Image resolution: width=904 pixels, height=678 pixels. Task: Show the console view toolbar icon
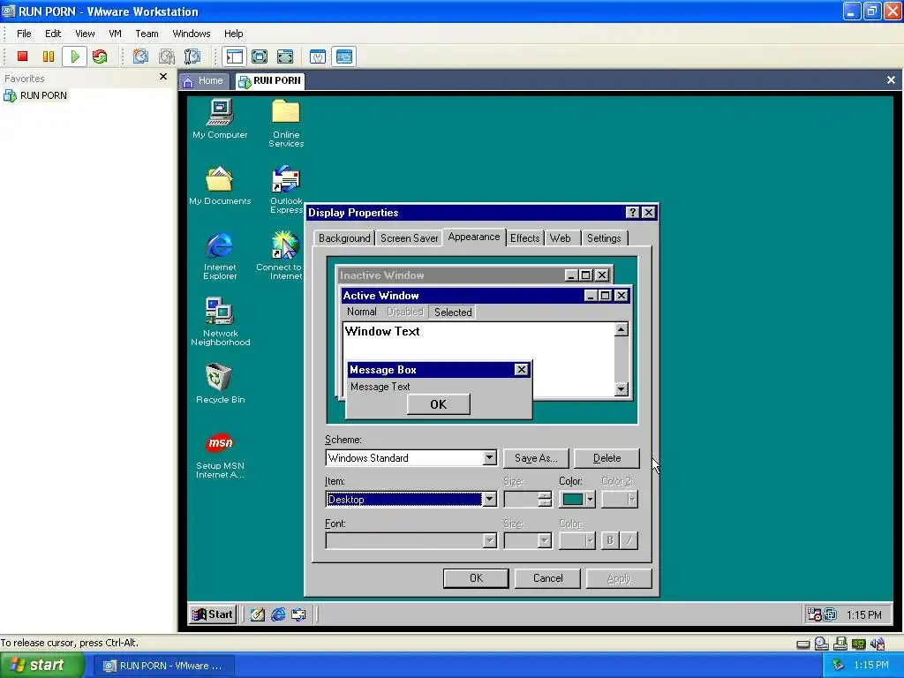coord(343,56)
